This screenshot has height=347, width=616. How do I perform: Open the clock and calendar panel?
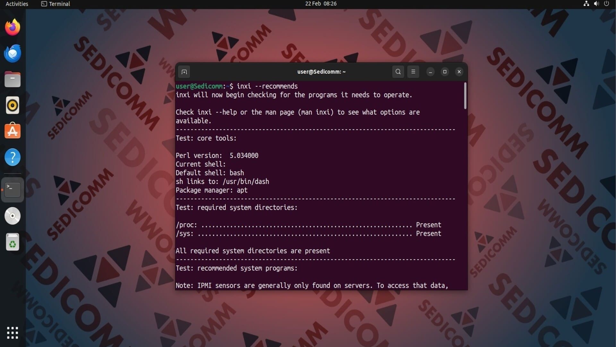tap(321, 4)
